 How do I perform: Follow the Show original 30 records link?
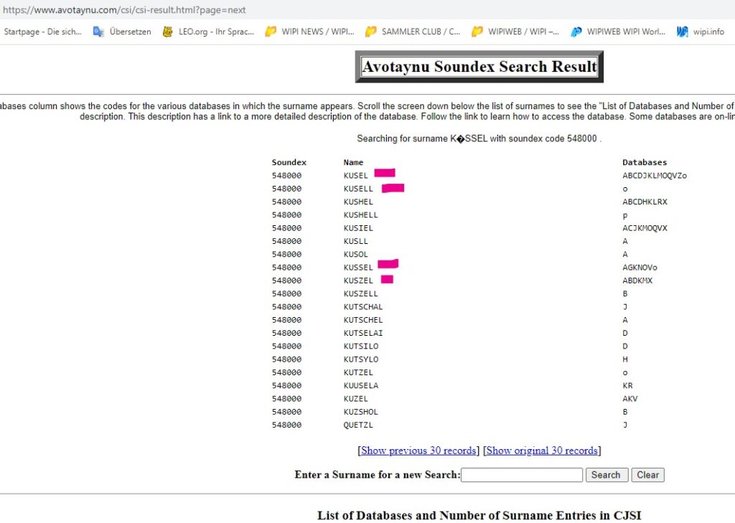point(542,451)
